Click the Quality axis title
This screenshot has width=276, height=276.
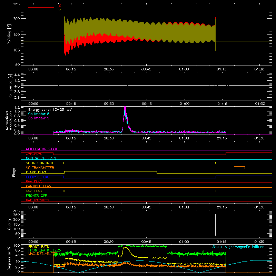tap(9, 224)
